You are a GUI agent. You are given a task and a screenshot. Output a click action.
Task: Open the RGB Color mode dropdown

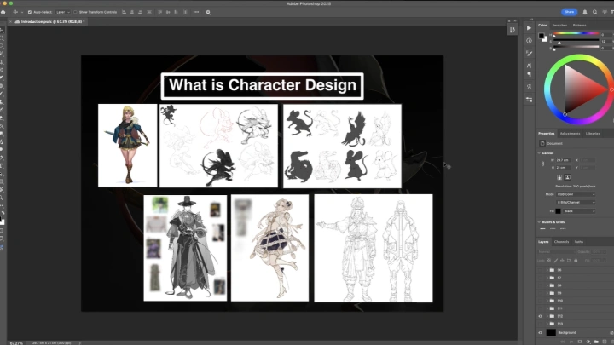coord(576,194)
